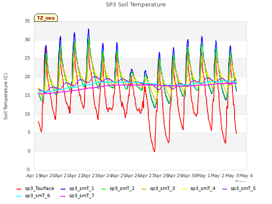The image size is (272, 204).
Task: Click the sp3_smT_6 legend entry
Action: [33, 195]
